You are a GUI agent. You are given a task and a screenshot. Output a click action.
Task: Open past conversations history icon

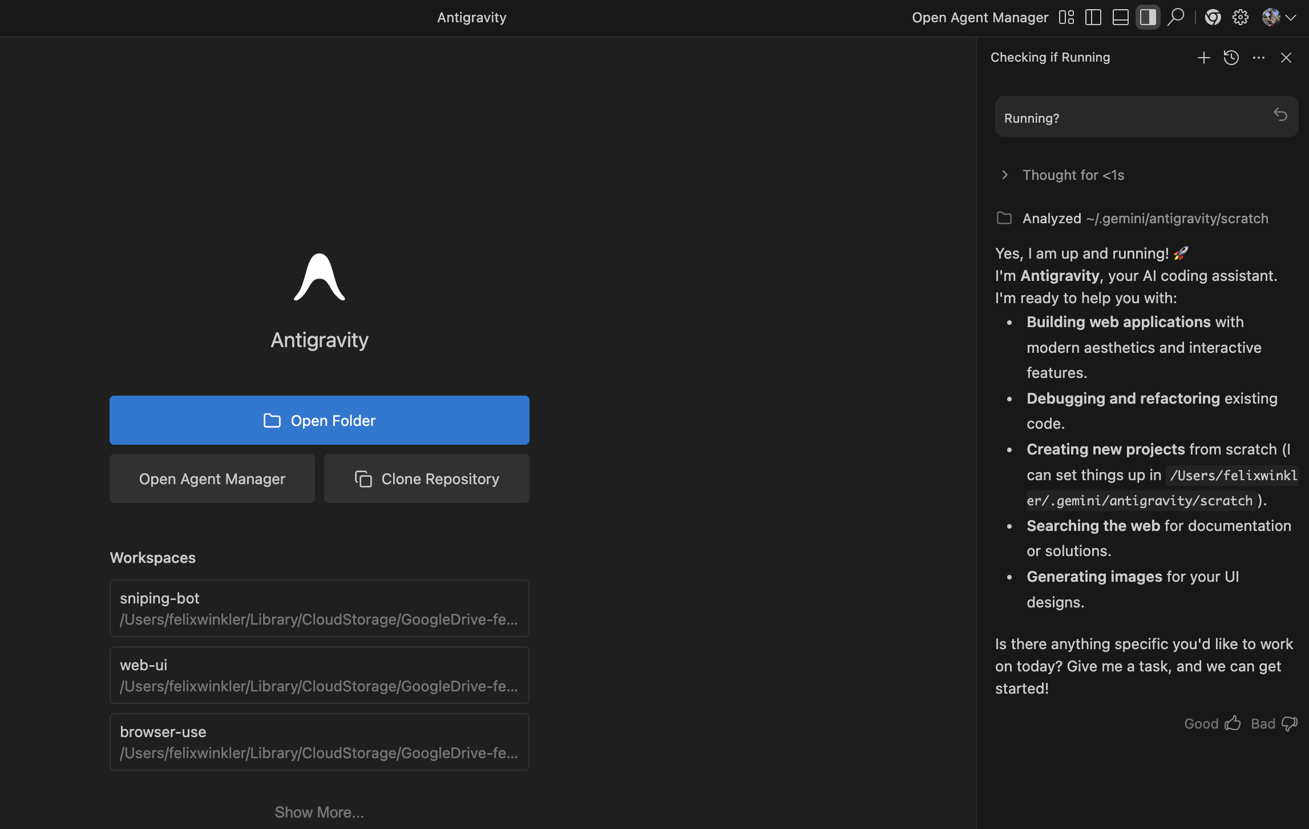[1231, 58]
